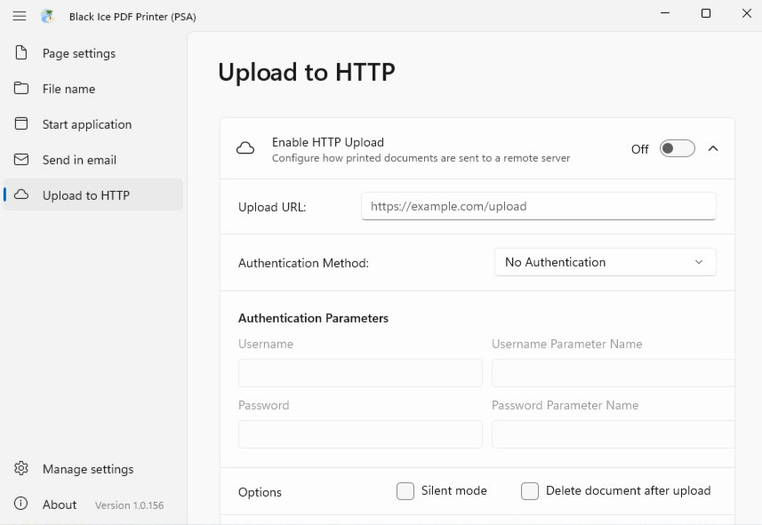Select Upload to HTTP in sidebar
This screenshot has height=525, width=762.
click(93, 195)
